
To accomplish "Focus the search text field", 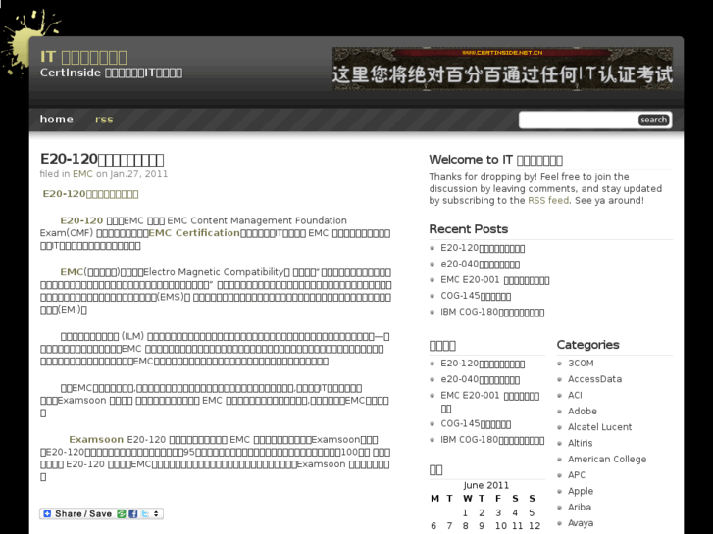I will (x=579, y=120).
